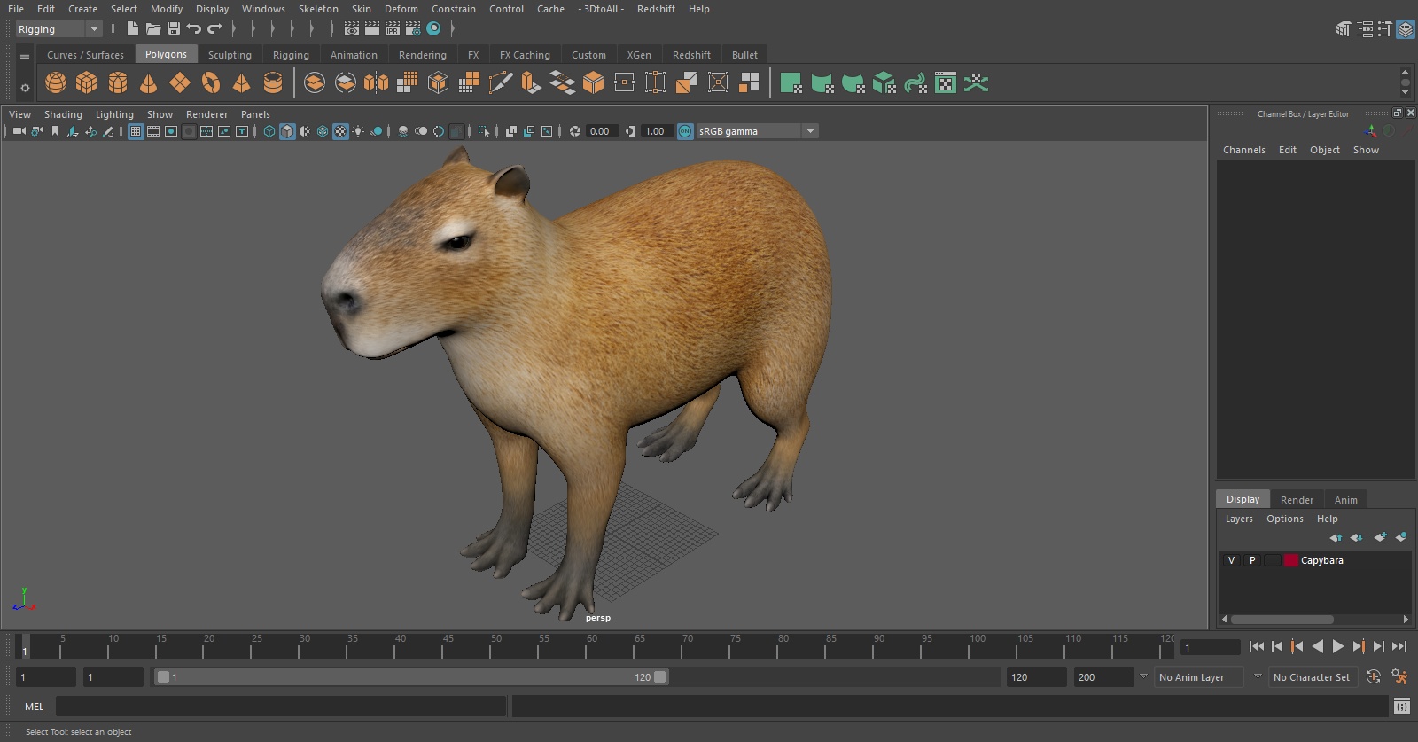Open Channels menu in Channel Box
The height and width of the screenshot is (742, 1418).
tap(1244, 150)
